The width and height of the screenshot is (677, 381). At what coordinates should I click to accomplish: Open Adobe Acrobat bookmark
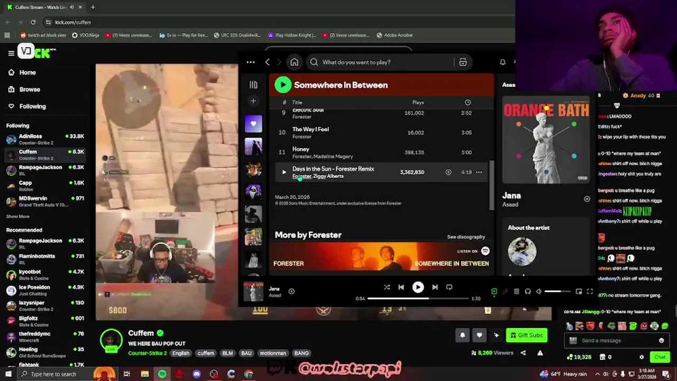pos(394,35)
